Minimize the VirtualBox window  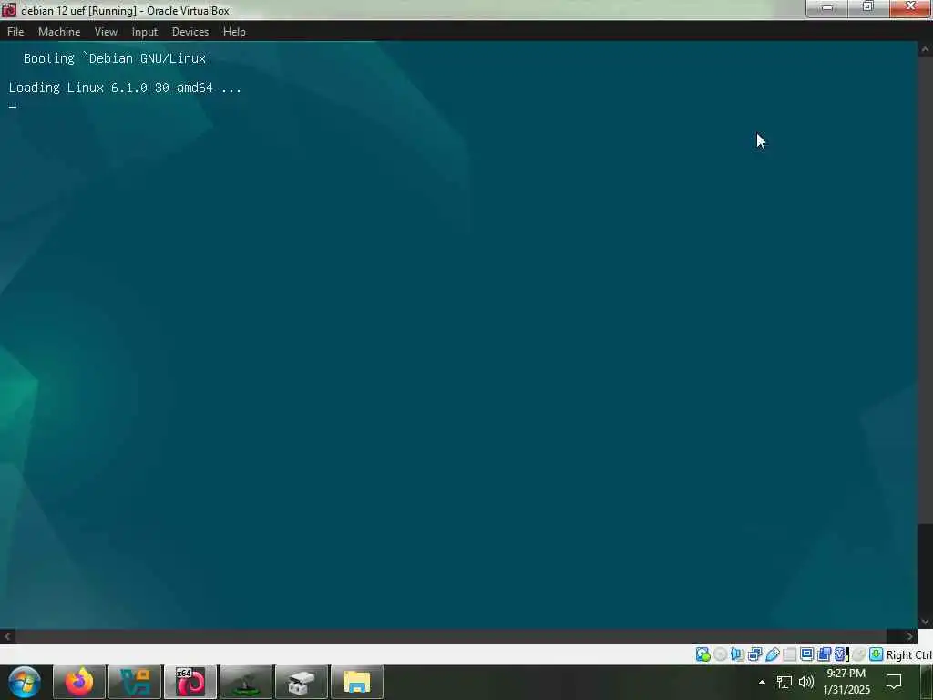(x=827, y=7)
